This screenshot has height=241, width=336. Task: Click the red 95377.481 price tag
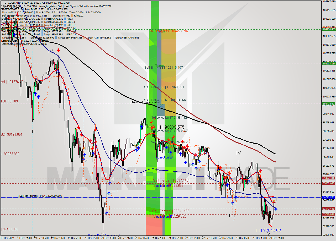point(329,178)
